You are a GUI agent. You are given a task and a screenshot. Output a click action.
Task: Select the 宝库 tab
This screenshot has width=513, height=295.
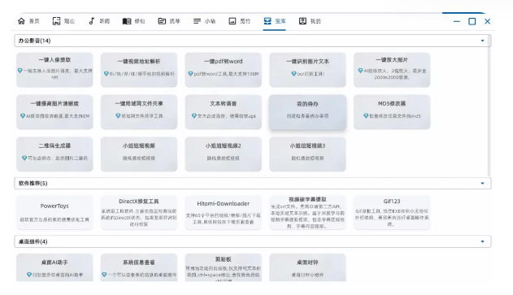click(275, 21)
